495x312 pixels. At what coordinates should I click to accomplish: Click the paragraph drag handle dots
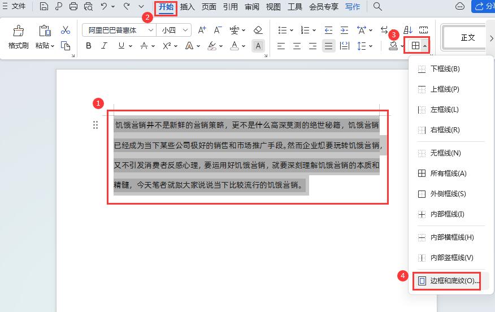point(95,125)
